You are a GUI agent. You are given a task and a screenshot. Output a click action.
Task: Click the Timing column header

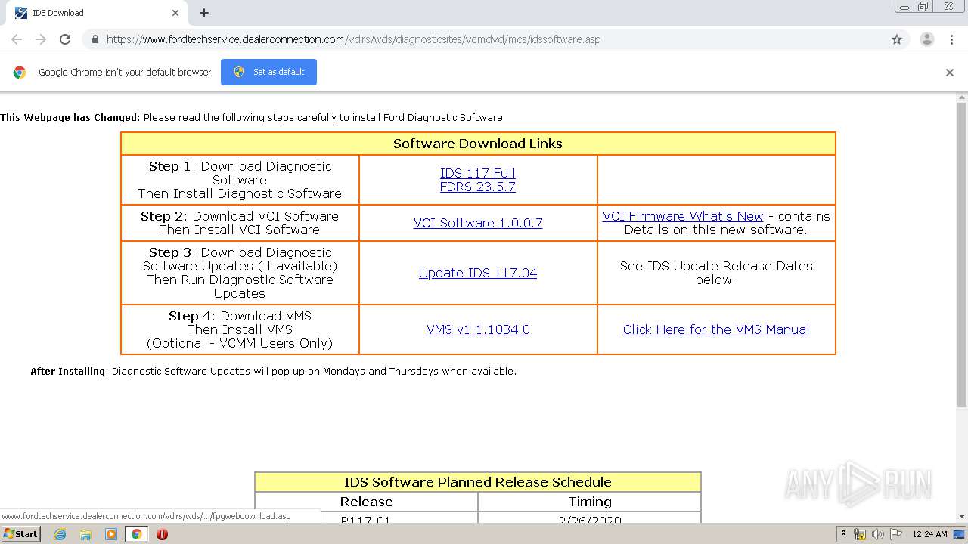[590, 502]
